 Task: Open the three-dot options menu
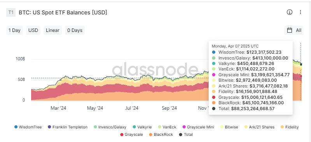tap(300, 12)
